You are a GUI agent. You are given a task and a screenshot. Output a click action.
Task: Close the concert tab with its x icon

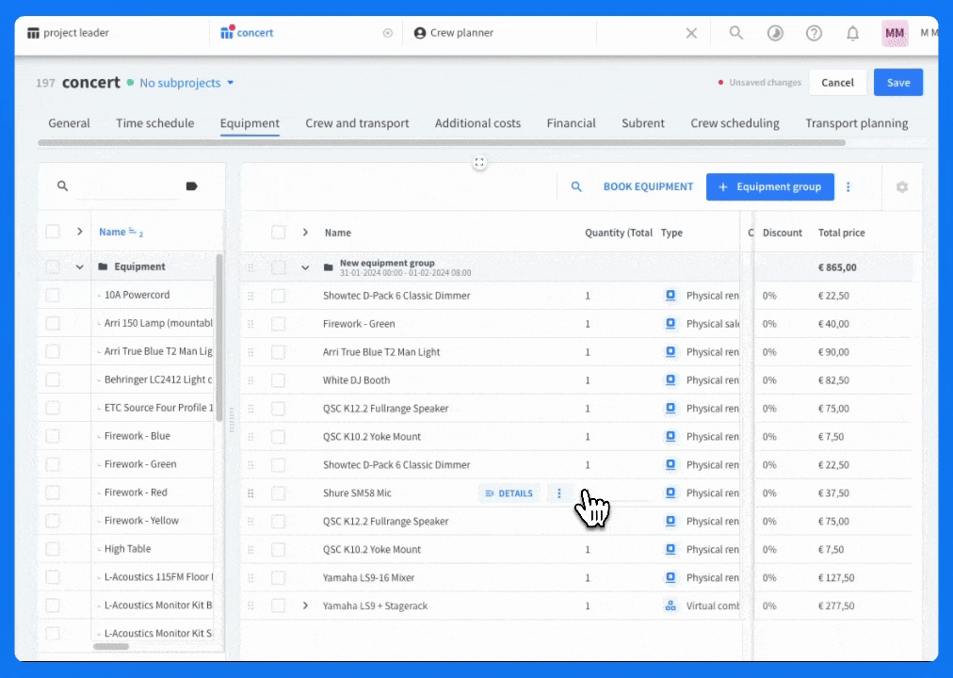(388, 33)
